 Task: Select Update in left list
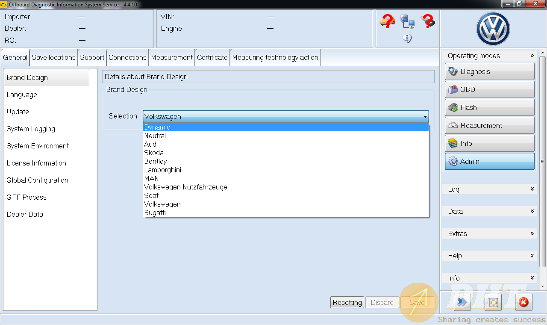[47, 112]
